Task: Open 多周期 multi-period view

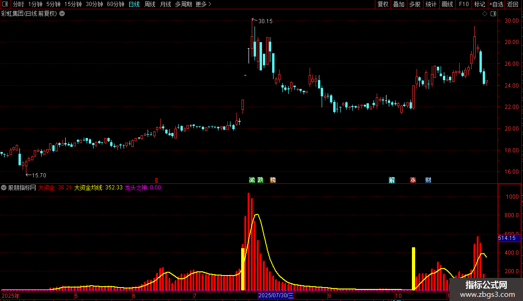Action: click(x=183, y=4)
